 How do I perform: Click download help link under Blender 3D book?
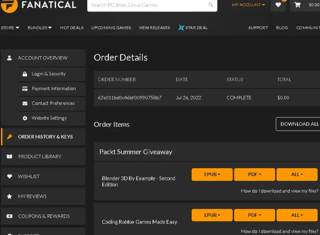[x=279, y=191]
